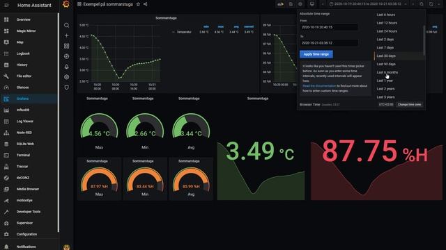Click the Save dashboard toolbar icon

291,4
